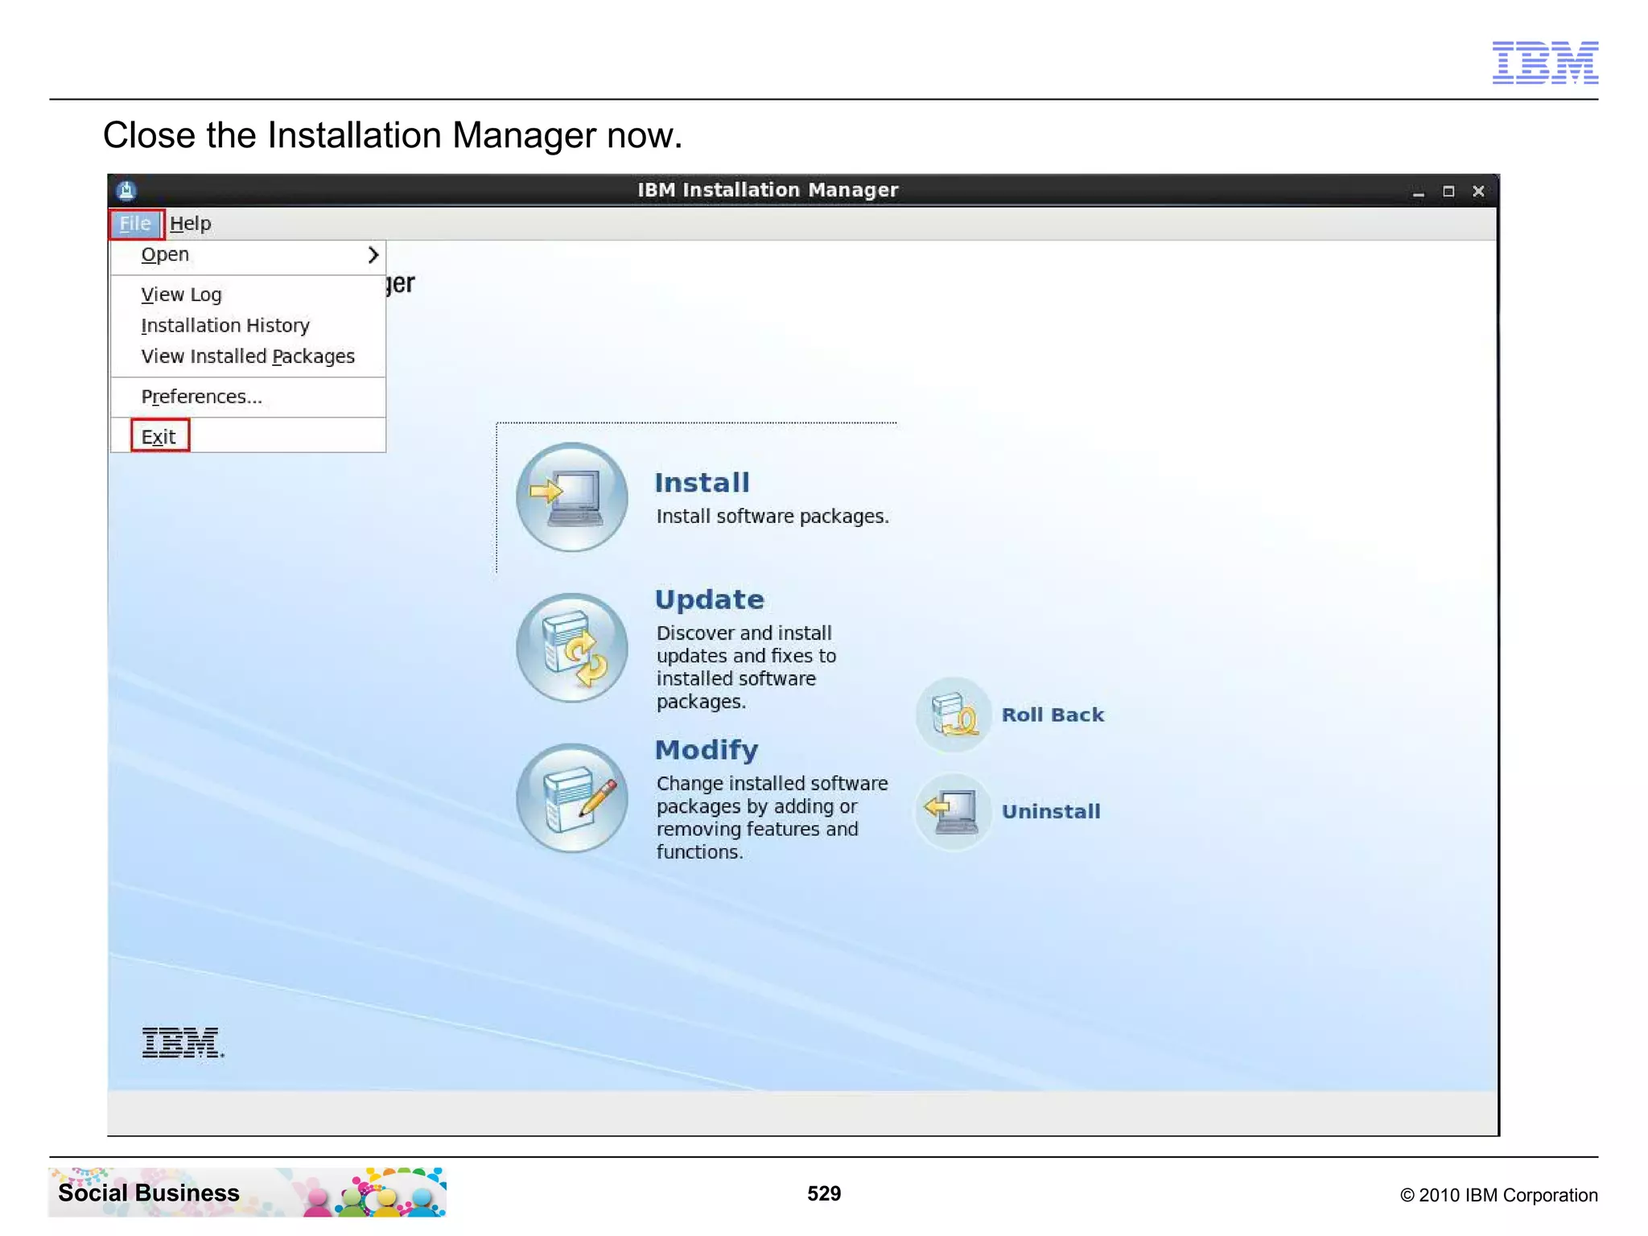Open the File menu
The image size is (1648, 1236).
(x=136, y=224)
